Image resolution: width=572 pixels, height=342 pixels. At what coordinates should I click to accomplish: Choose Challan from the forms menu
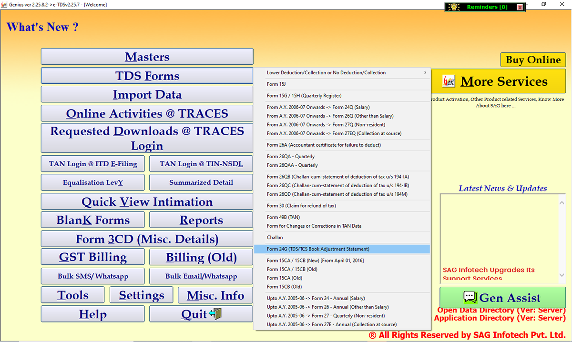tap(275, 237)
